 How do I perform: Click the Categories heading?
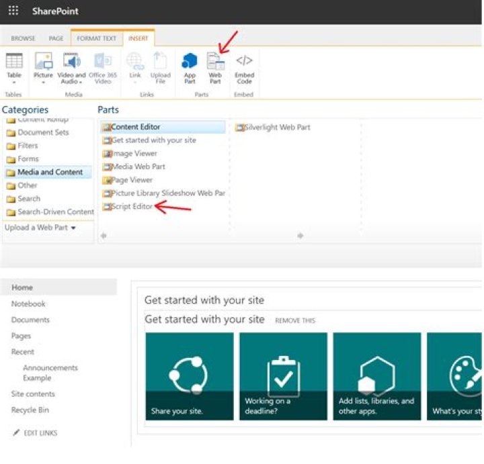(25, 109)
